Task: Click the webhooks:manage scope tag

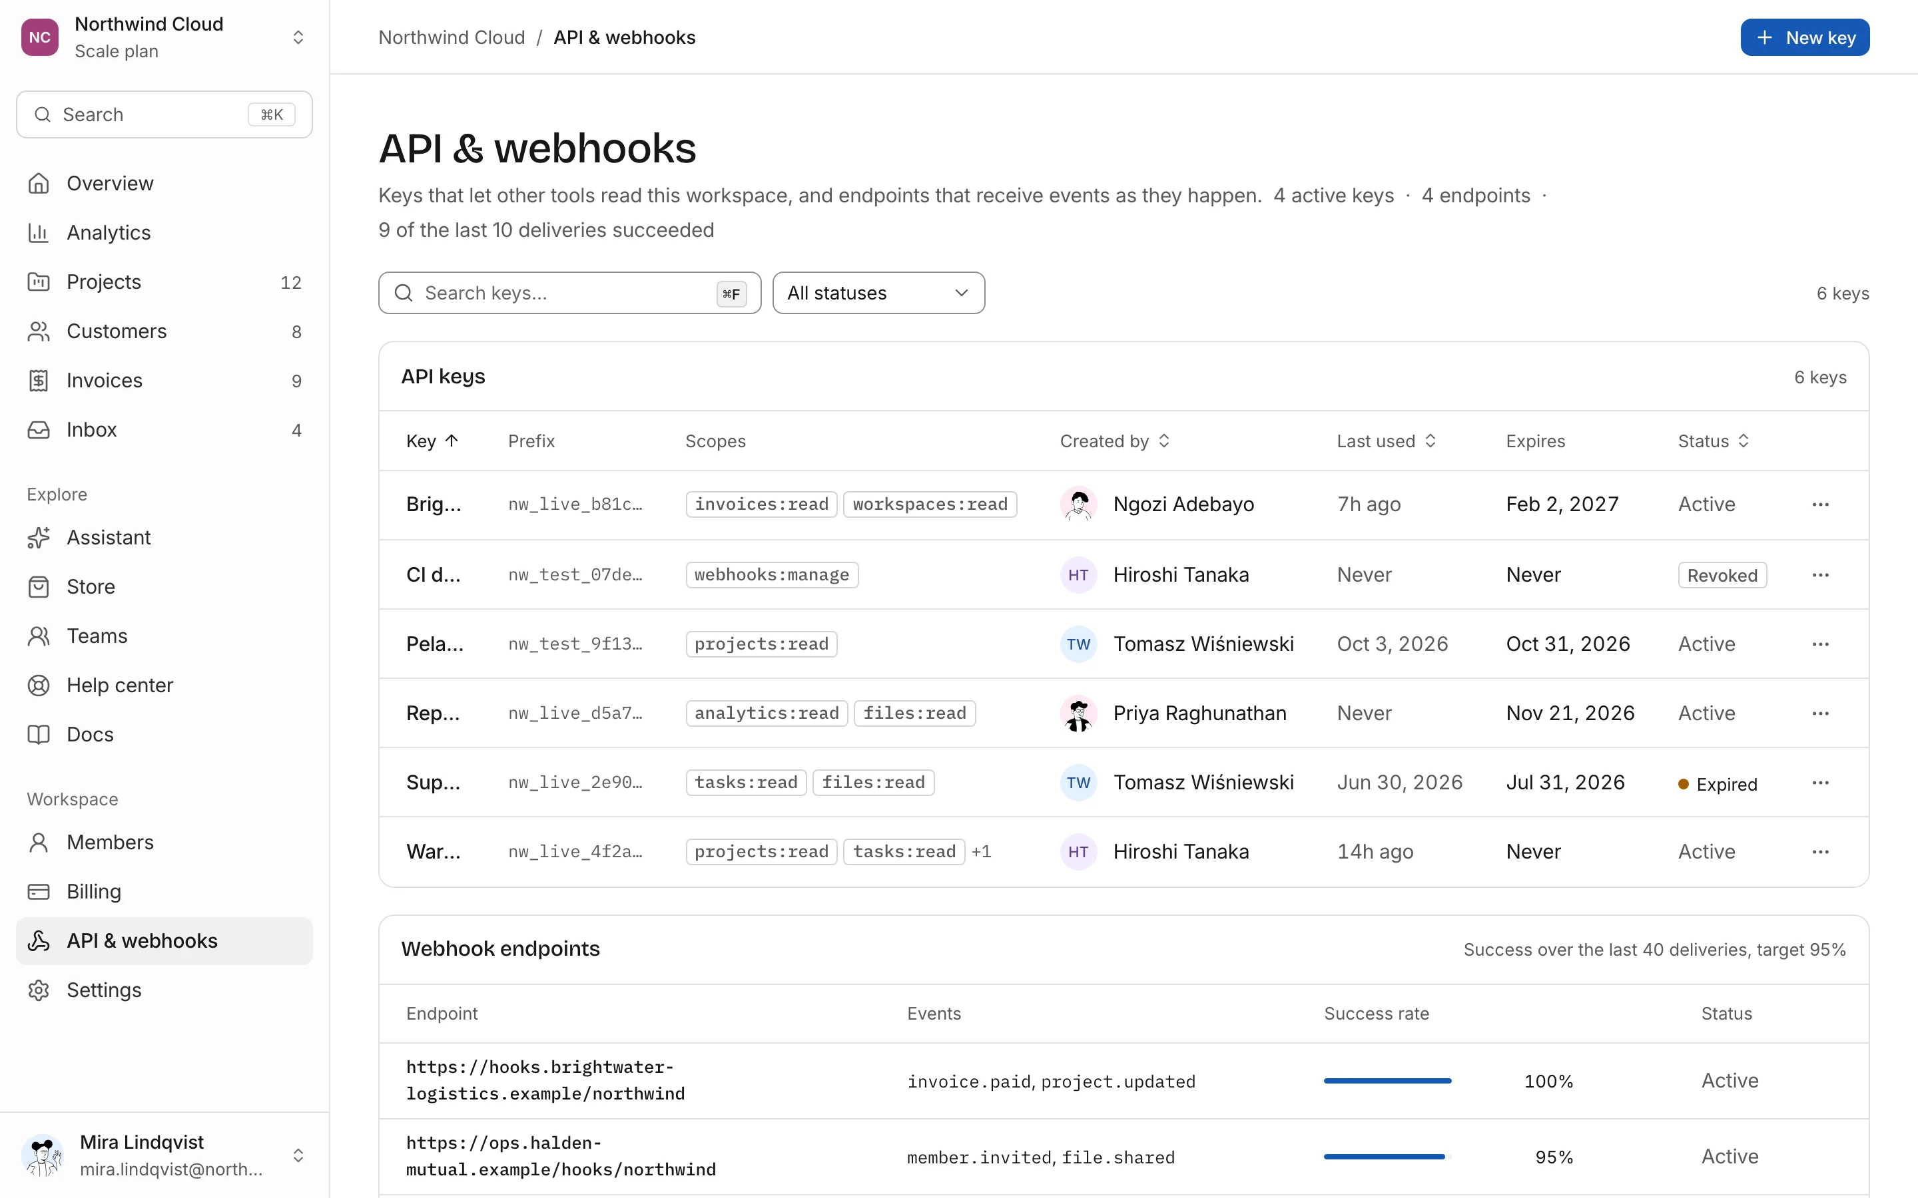Action: coord(771,574)
